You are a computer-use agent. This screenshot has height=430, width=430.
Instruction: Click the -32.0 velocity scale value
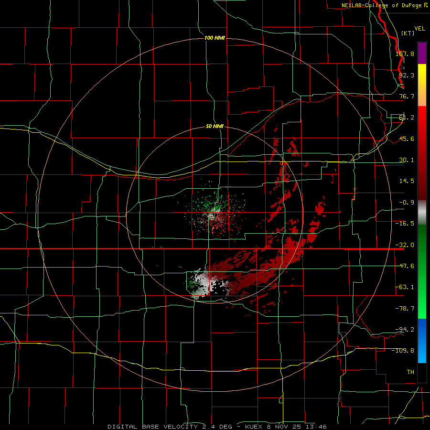click(405, 245)
